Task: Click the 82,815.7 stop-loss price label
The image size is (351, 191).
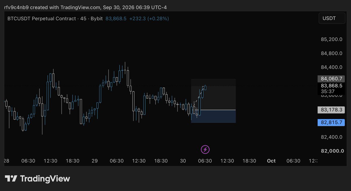Action: click(331, 123)
